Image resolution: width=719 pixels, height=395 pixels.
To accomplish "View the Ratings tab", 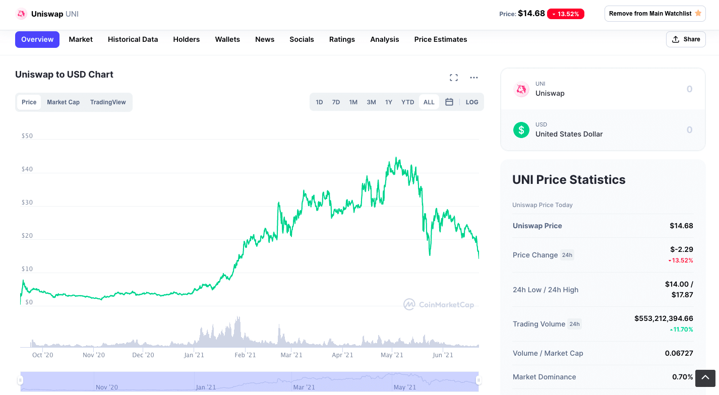I will click(342, 39).
